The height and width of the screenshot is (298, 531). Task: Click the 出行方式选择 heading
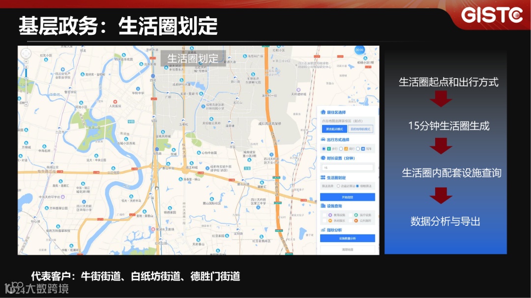pos(338,139)
